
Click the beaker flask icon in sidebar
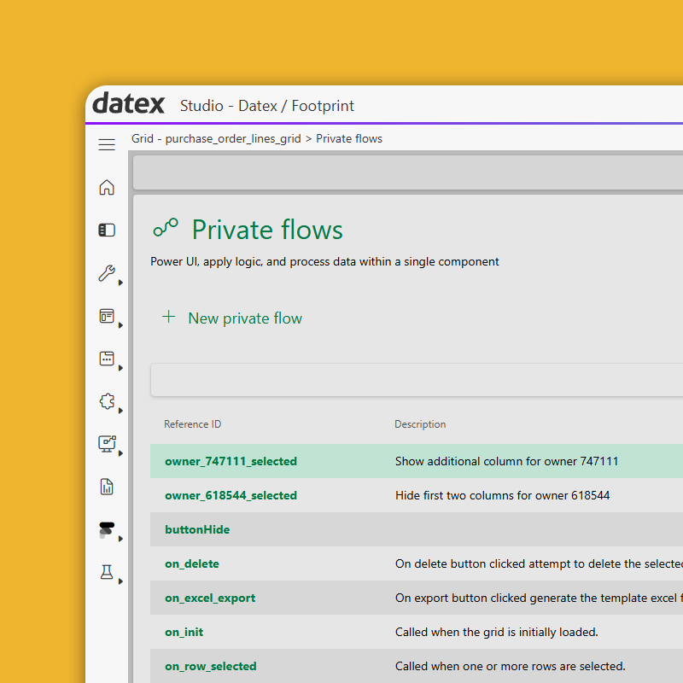[107, 572]
